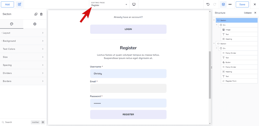Click the edit page pencil icon
The height and width of the screenshot is (126, 259).
pyautogui.click(x=19, y=4)
